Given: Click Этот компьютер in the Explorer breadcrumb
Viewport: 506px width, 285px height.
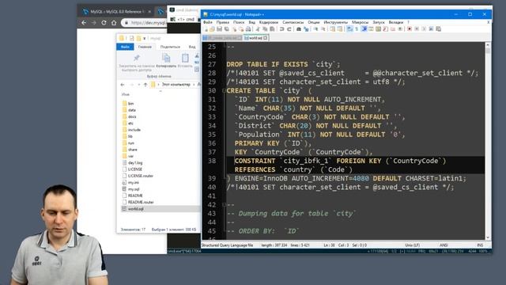Looking at the screenshot, I should click(x=176, y=85).
